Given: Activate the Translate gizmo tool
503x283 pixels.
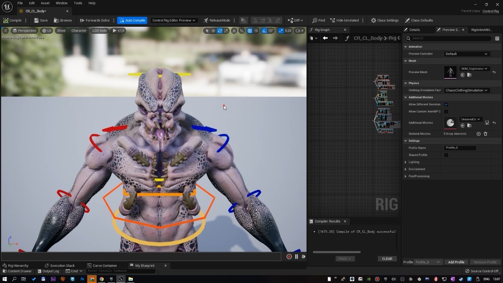Looking at the screenshot, I should click(213, 31).
